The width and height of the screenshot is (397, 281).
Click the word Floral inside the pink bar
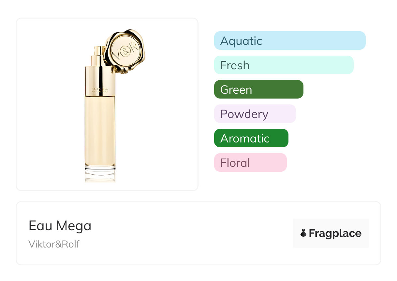pyautogui.click(x=235, y=163)
